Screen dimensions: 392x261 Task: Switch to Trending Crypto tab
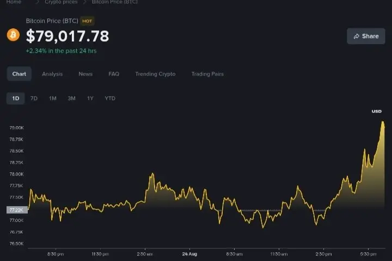[x=155, y=74]
